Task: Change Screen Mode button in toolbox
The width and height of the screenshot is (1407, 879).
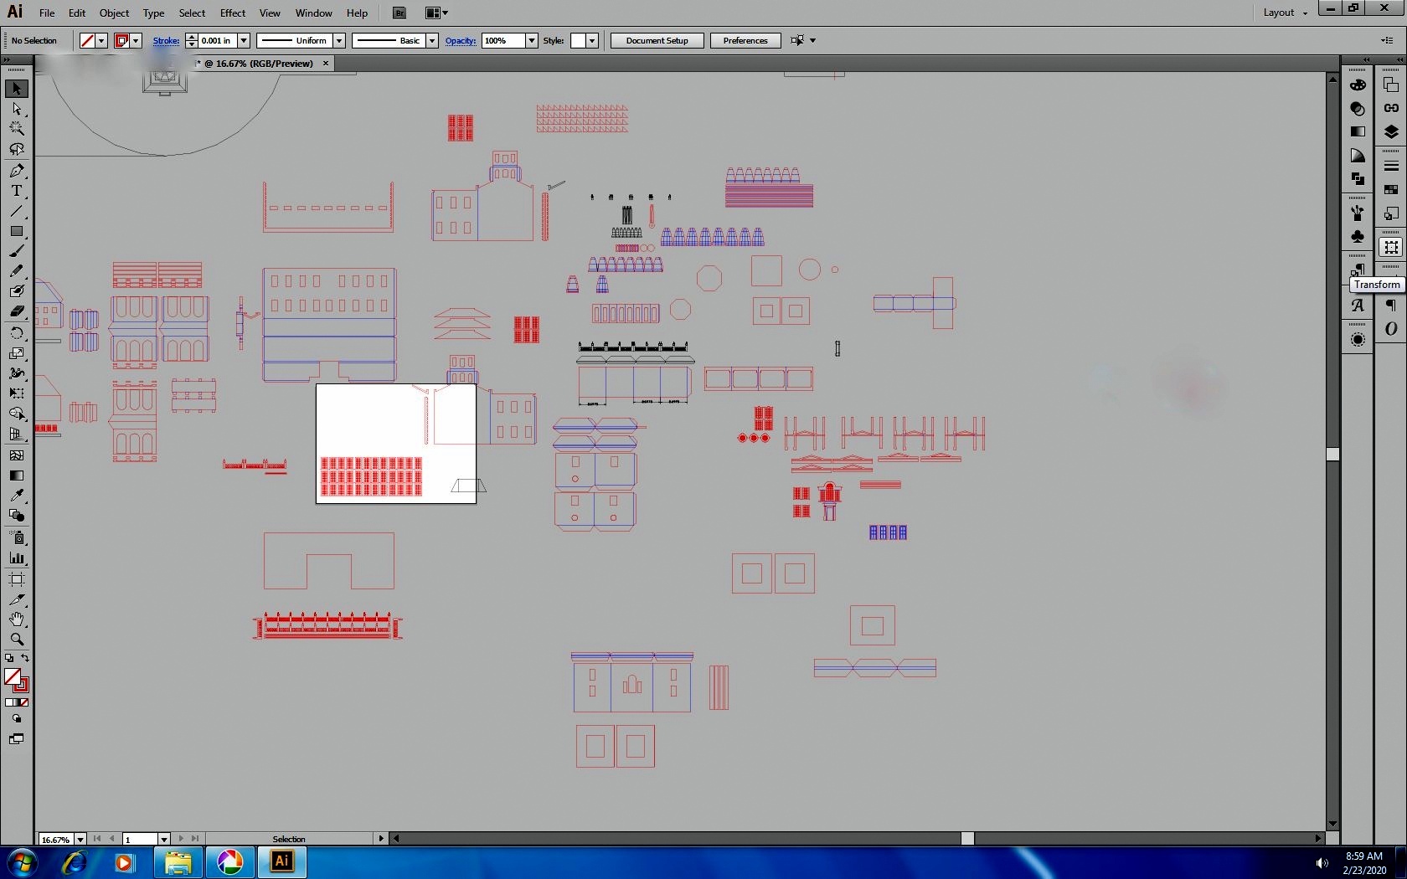Action: coord(17,739)
